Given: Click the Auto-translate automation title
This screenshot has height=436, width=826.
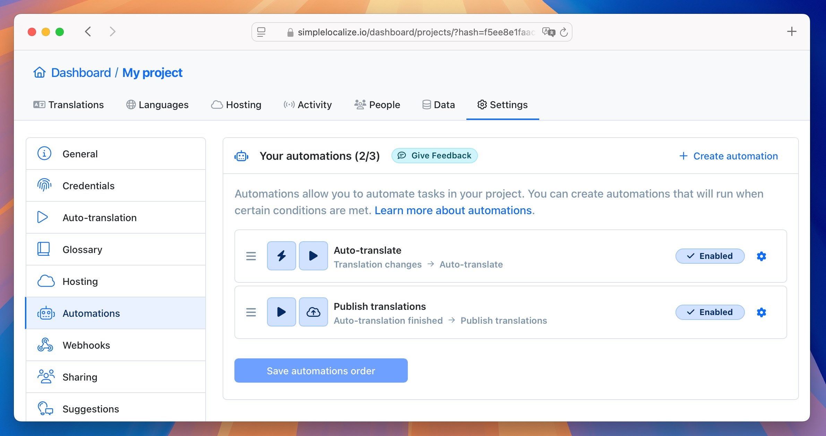Looking at the screenshot, I should point(368,250).
